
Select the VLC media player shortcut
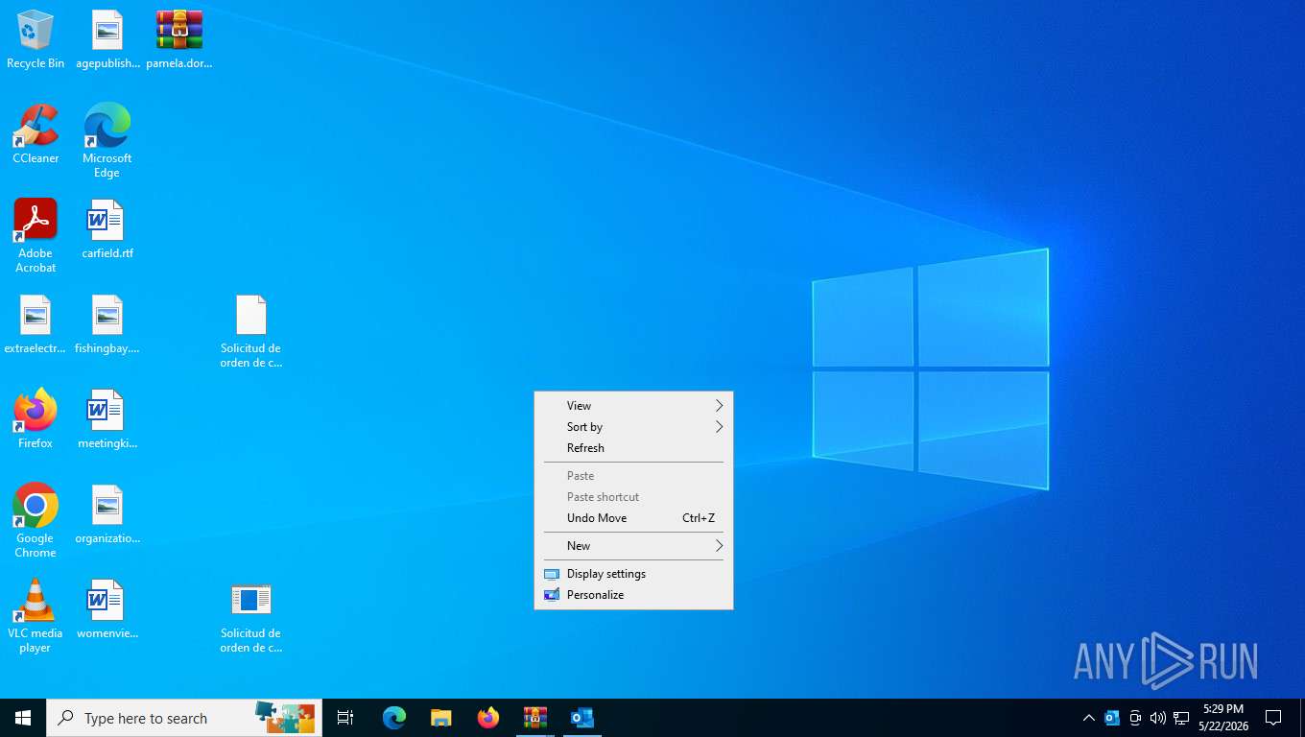point(36,616)
